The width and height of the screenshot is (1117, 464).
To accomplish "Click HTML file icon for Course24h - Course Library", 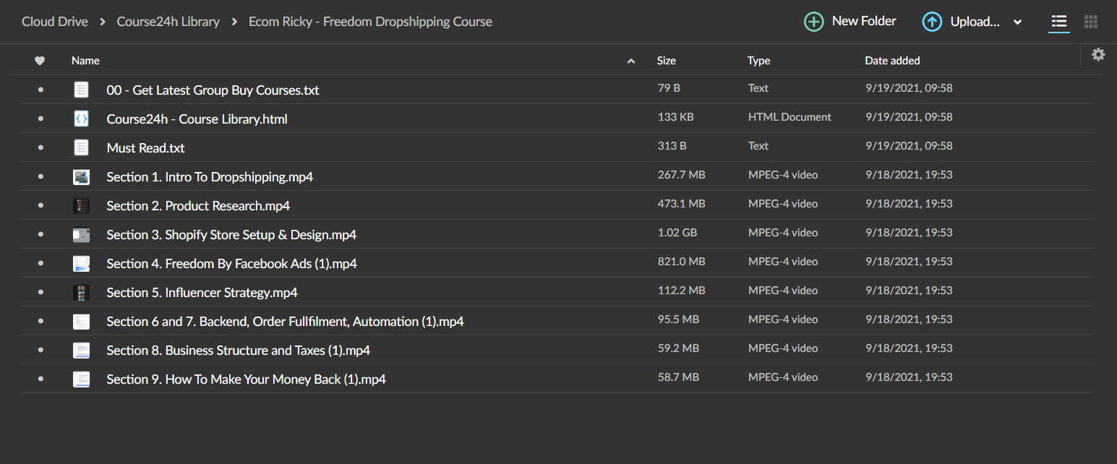I will pyautogui.click(x=81, y=119).
